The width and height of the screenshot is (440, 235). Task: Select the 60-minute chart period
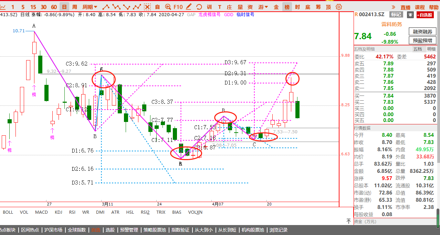click(54, 7)
